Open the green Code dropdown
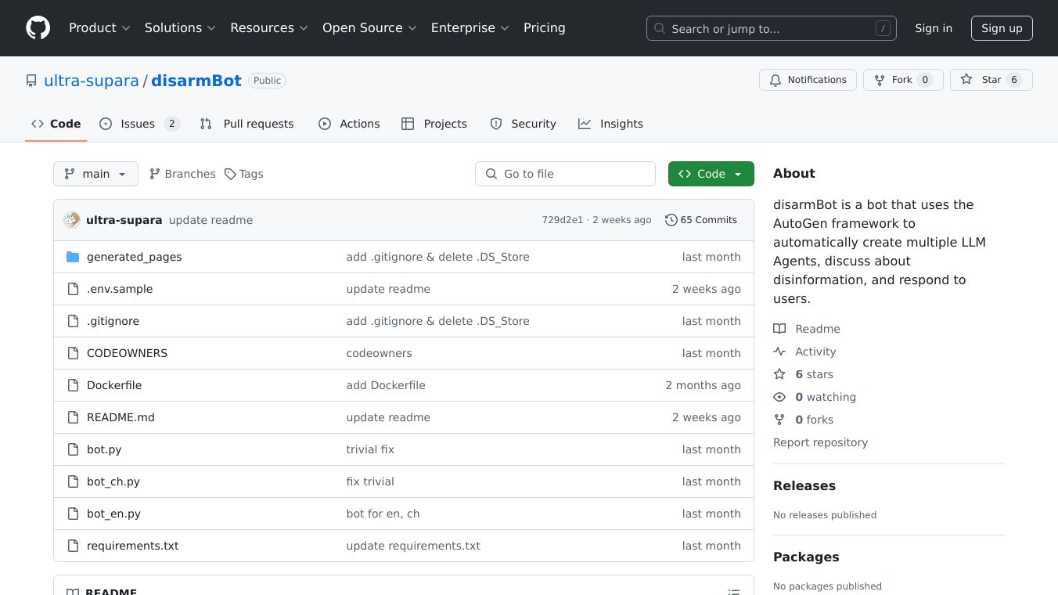 coord(711,174)
